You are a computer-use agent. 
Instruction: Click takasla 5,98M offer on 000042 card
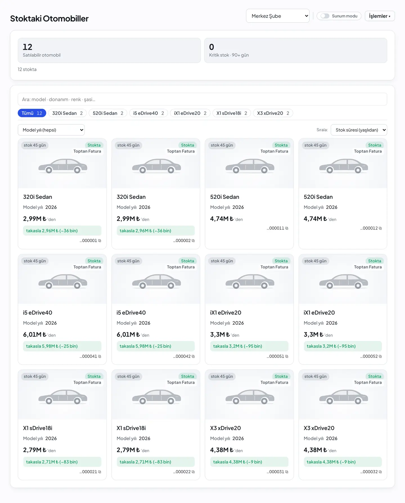156,346
